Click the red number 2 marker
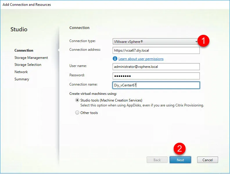 pos(179,149)
